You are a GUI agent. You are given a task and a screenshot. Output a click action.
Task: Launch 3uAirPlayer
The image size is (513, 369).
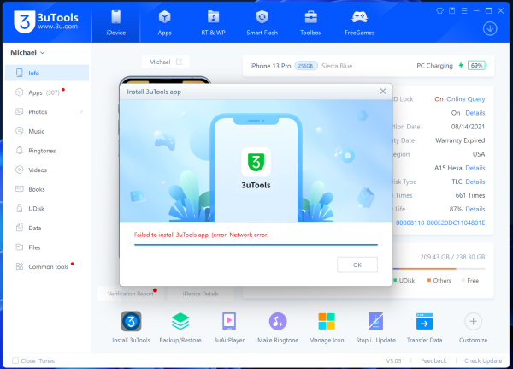(229, 327)
